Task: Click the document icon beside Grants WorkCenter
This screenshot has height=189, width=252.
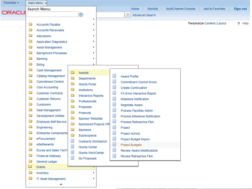Action: point(72,152)
